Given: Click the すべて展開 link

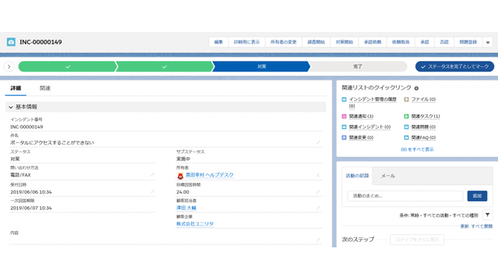Looking at the screenshot, I should point(482,226).
